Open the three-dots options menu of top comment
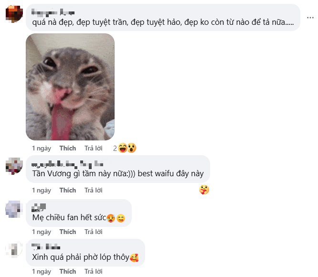 [x=310, y=18]
